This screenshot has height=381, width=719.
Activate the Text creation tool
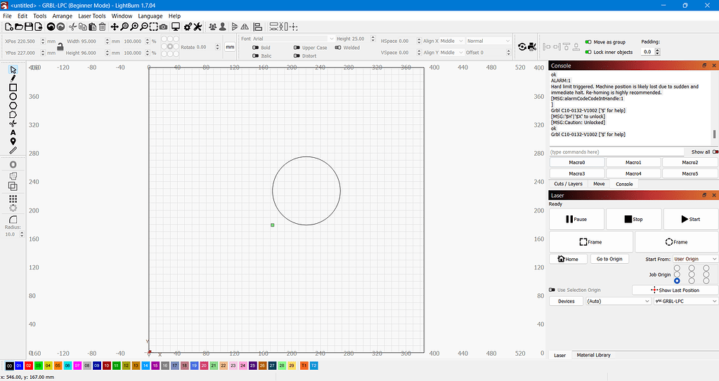click(x=13, y=133)
